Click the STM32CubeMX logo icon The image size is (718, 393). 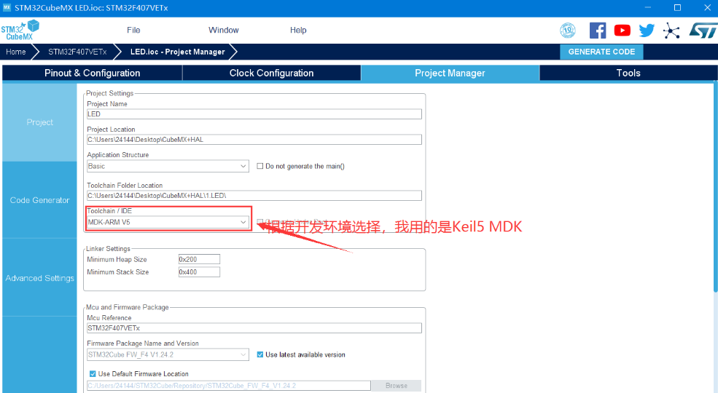[20, 30]
